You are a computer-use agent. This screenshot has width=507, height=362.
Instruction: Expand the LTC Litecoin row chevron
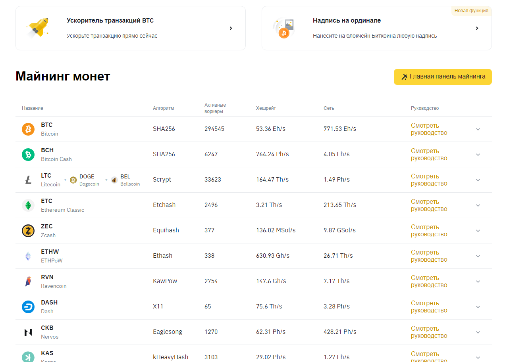click(478, 180)
